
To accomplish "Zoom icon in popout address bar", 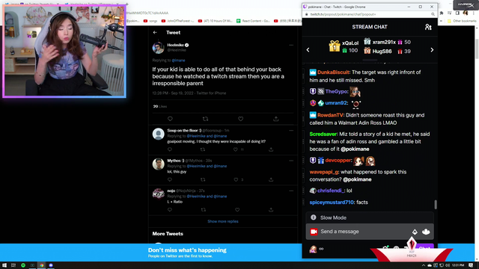I will 433,14.
